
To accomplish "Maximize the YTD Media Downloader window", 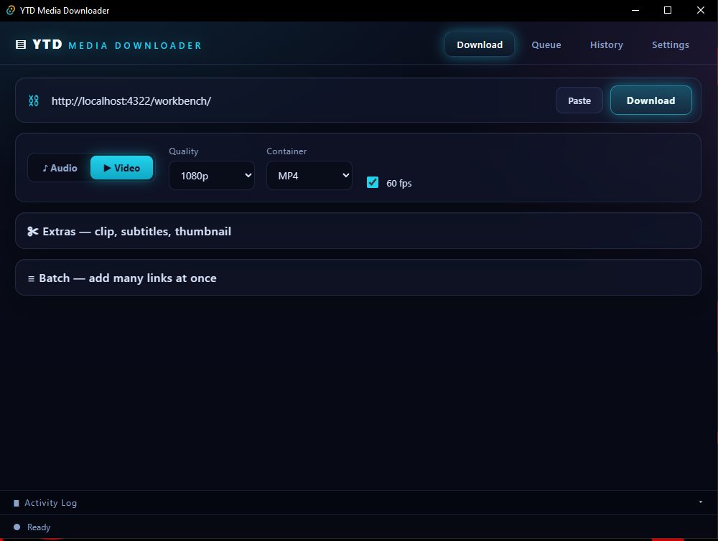I will coord(668,10).
